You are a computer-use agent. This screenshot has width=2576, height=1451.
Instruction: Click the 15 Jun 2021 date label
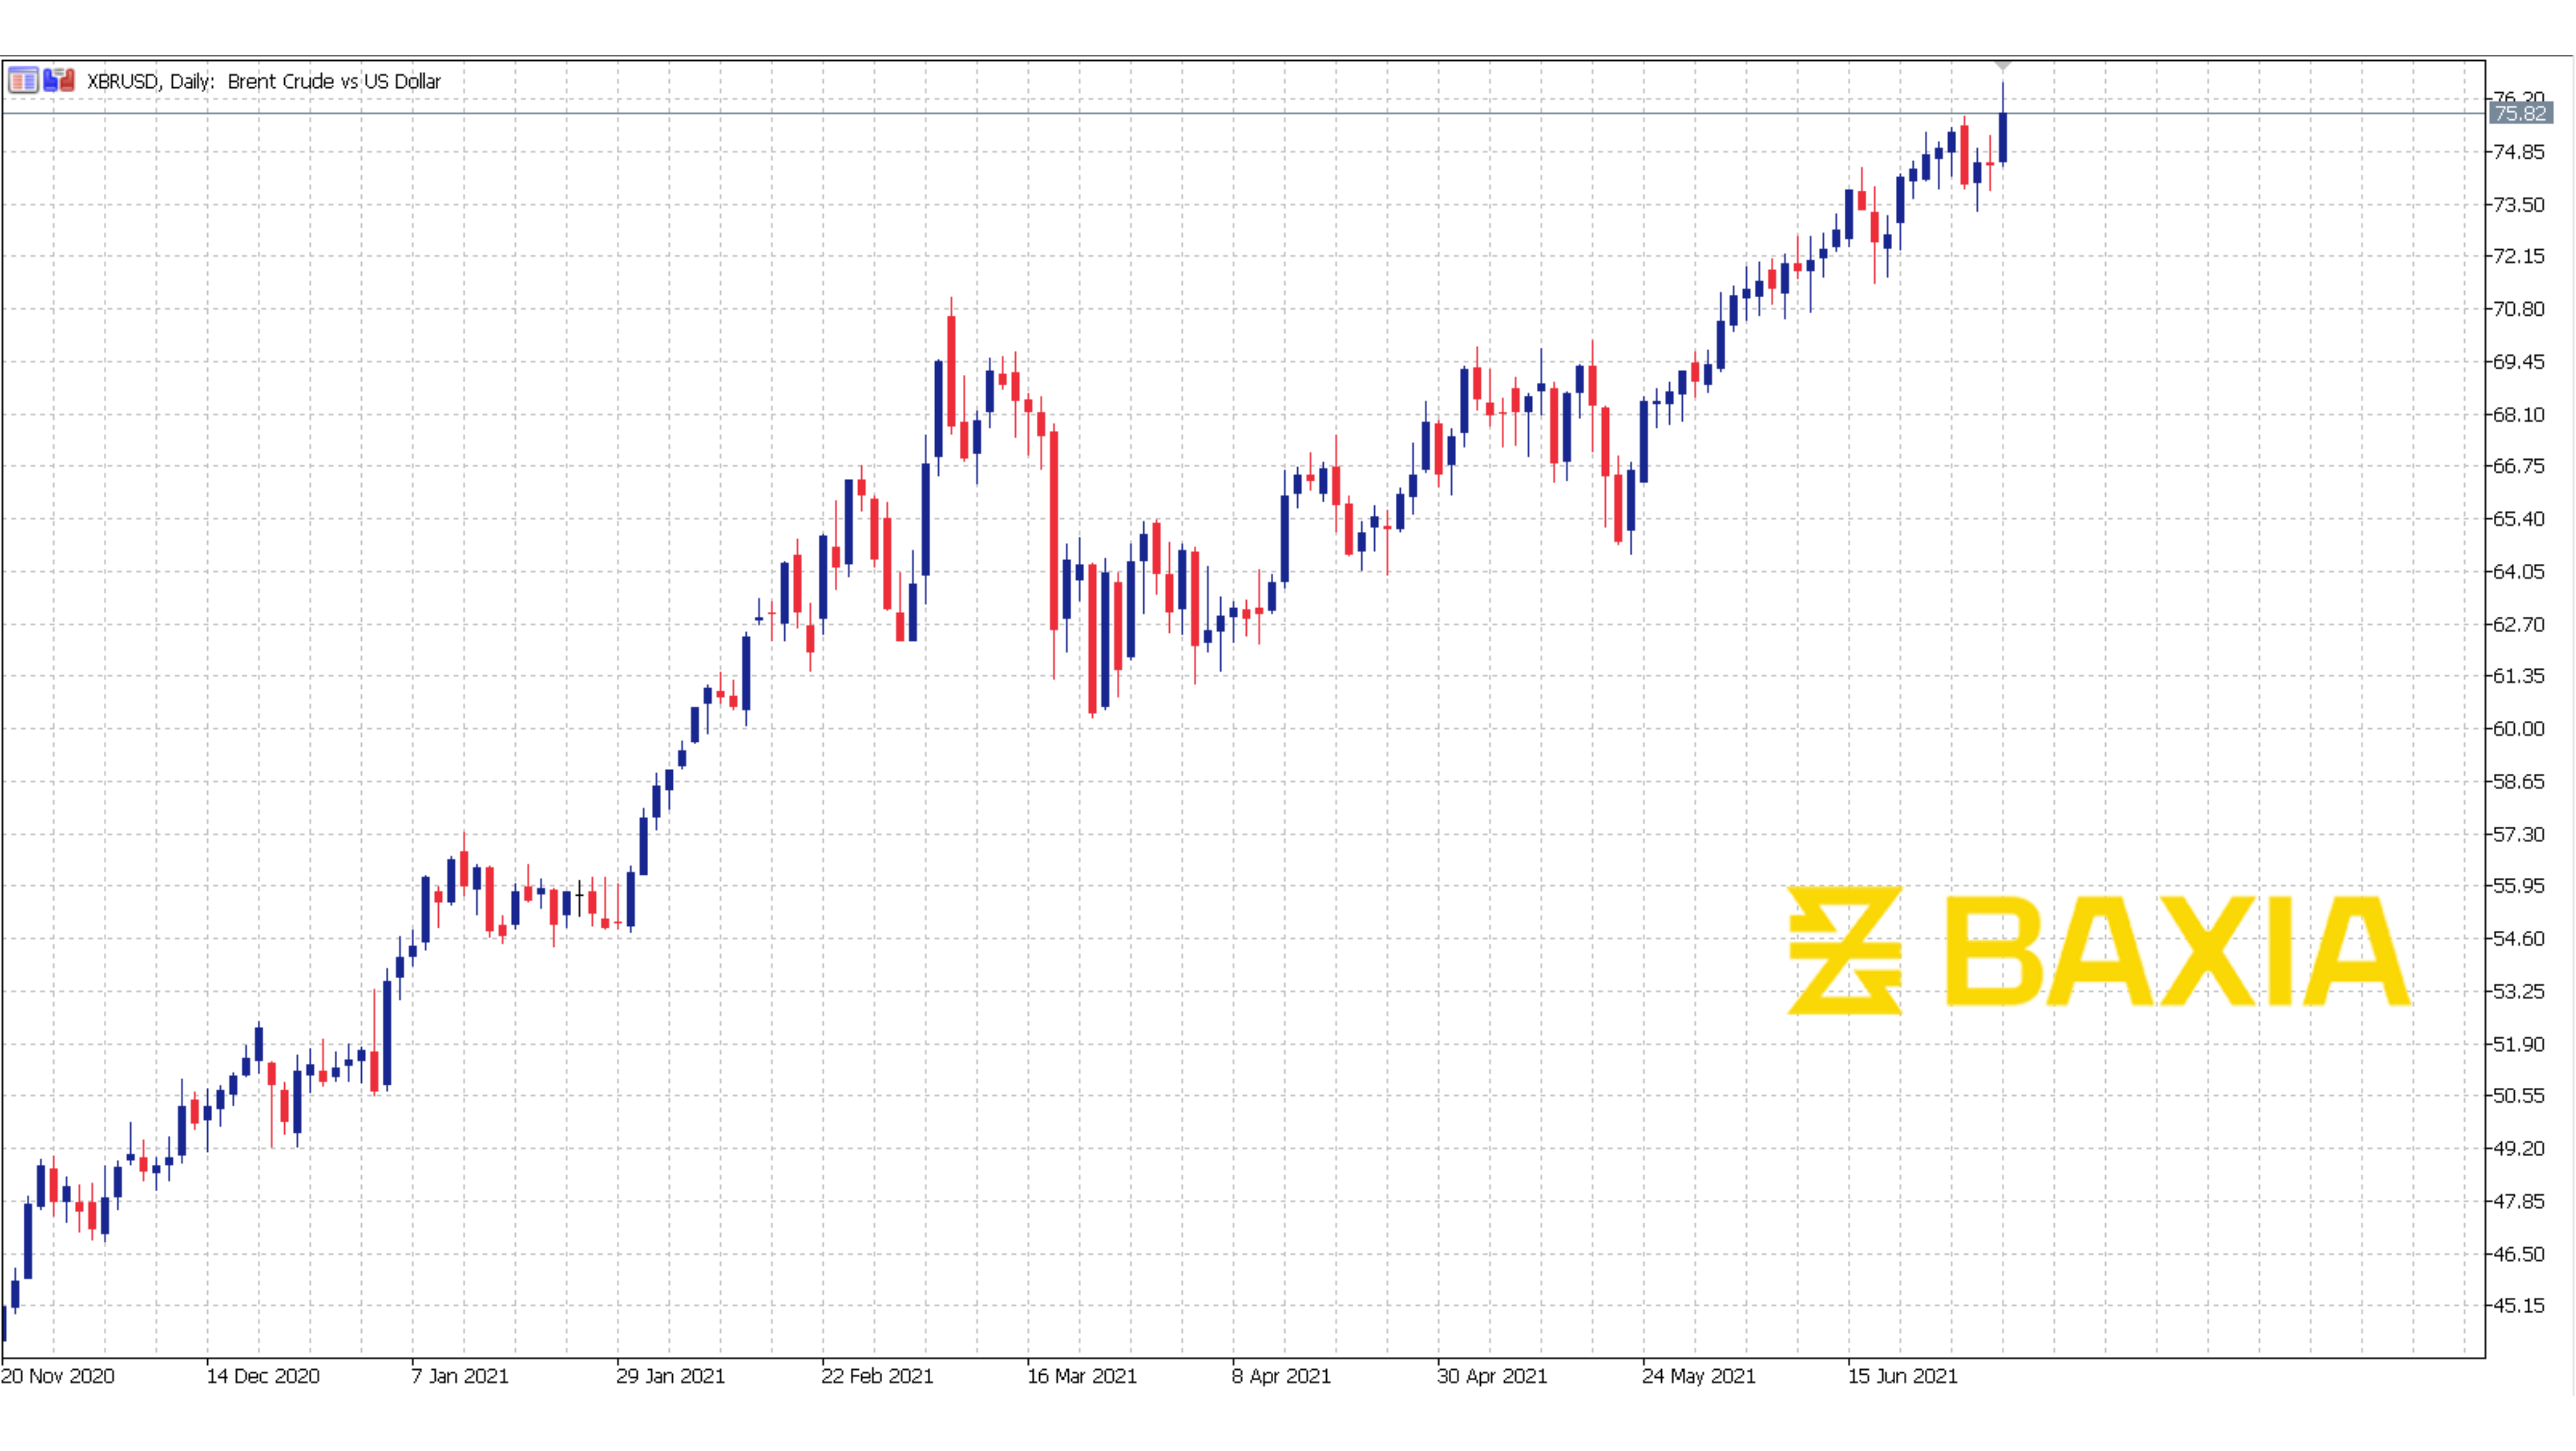pyautogui.click(x=1902, y=1376)
